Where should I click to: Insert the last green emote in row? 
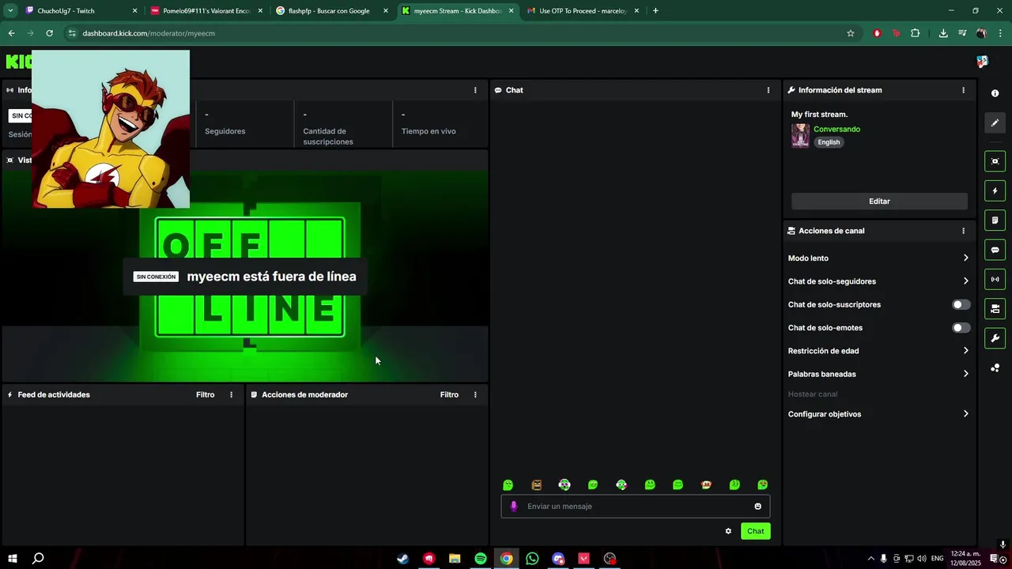763,485
